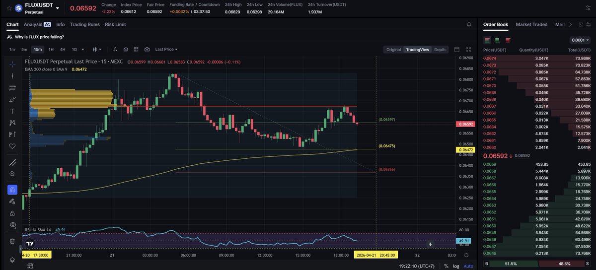Set timeframe to 4H
This screenshot has width=596, height=270.
[x=63, y=50]
